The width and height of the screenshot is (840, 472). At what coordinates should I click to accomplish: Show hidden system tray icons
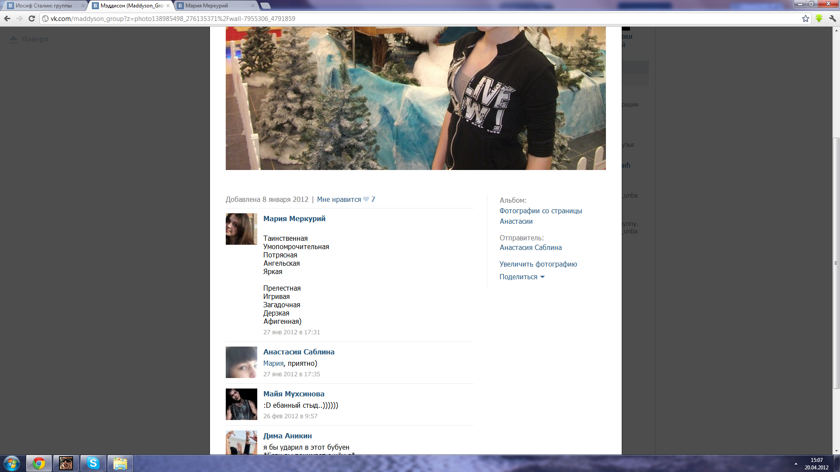coord(796,463)
